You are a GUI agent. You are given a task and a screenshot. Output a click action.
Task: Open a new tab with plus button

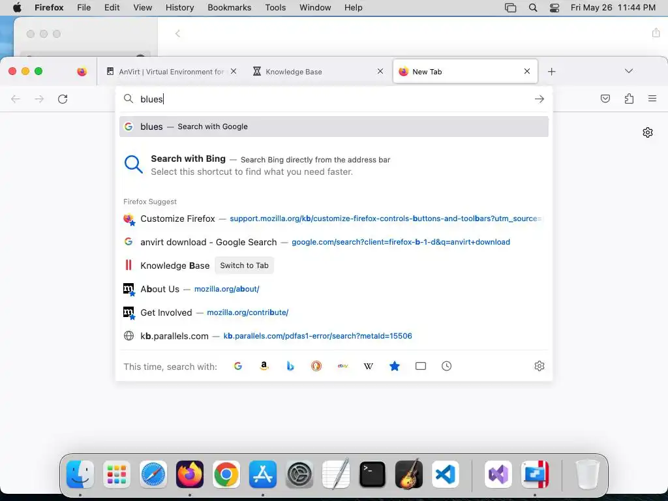[552, 72]
